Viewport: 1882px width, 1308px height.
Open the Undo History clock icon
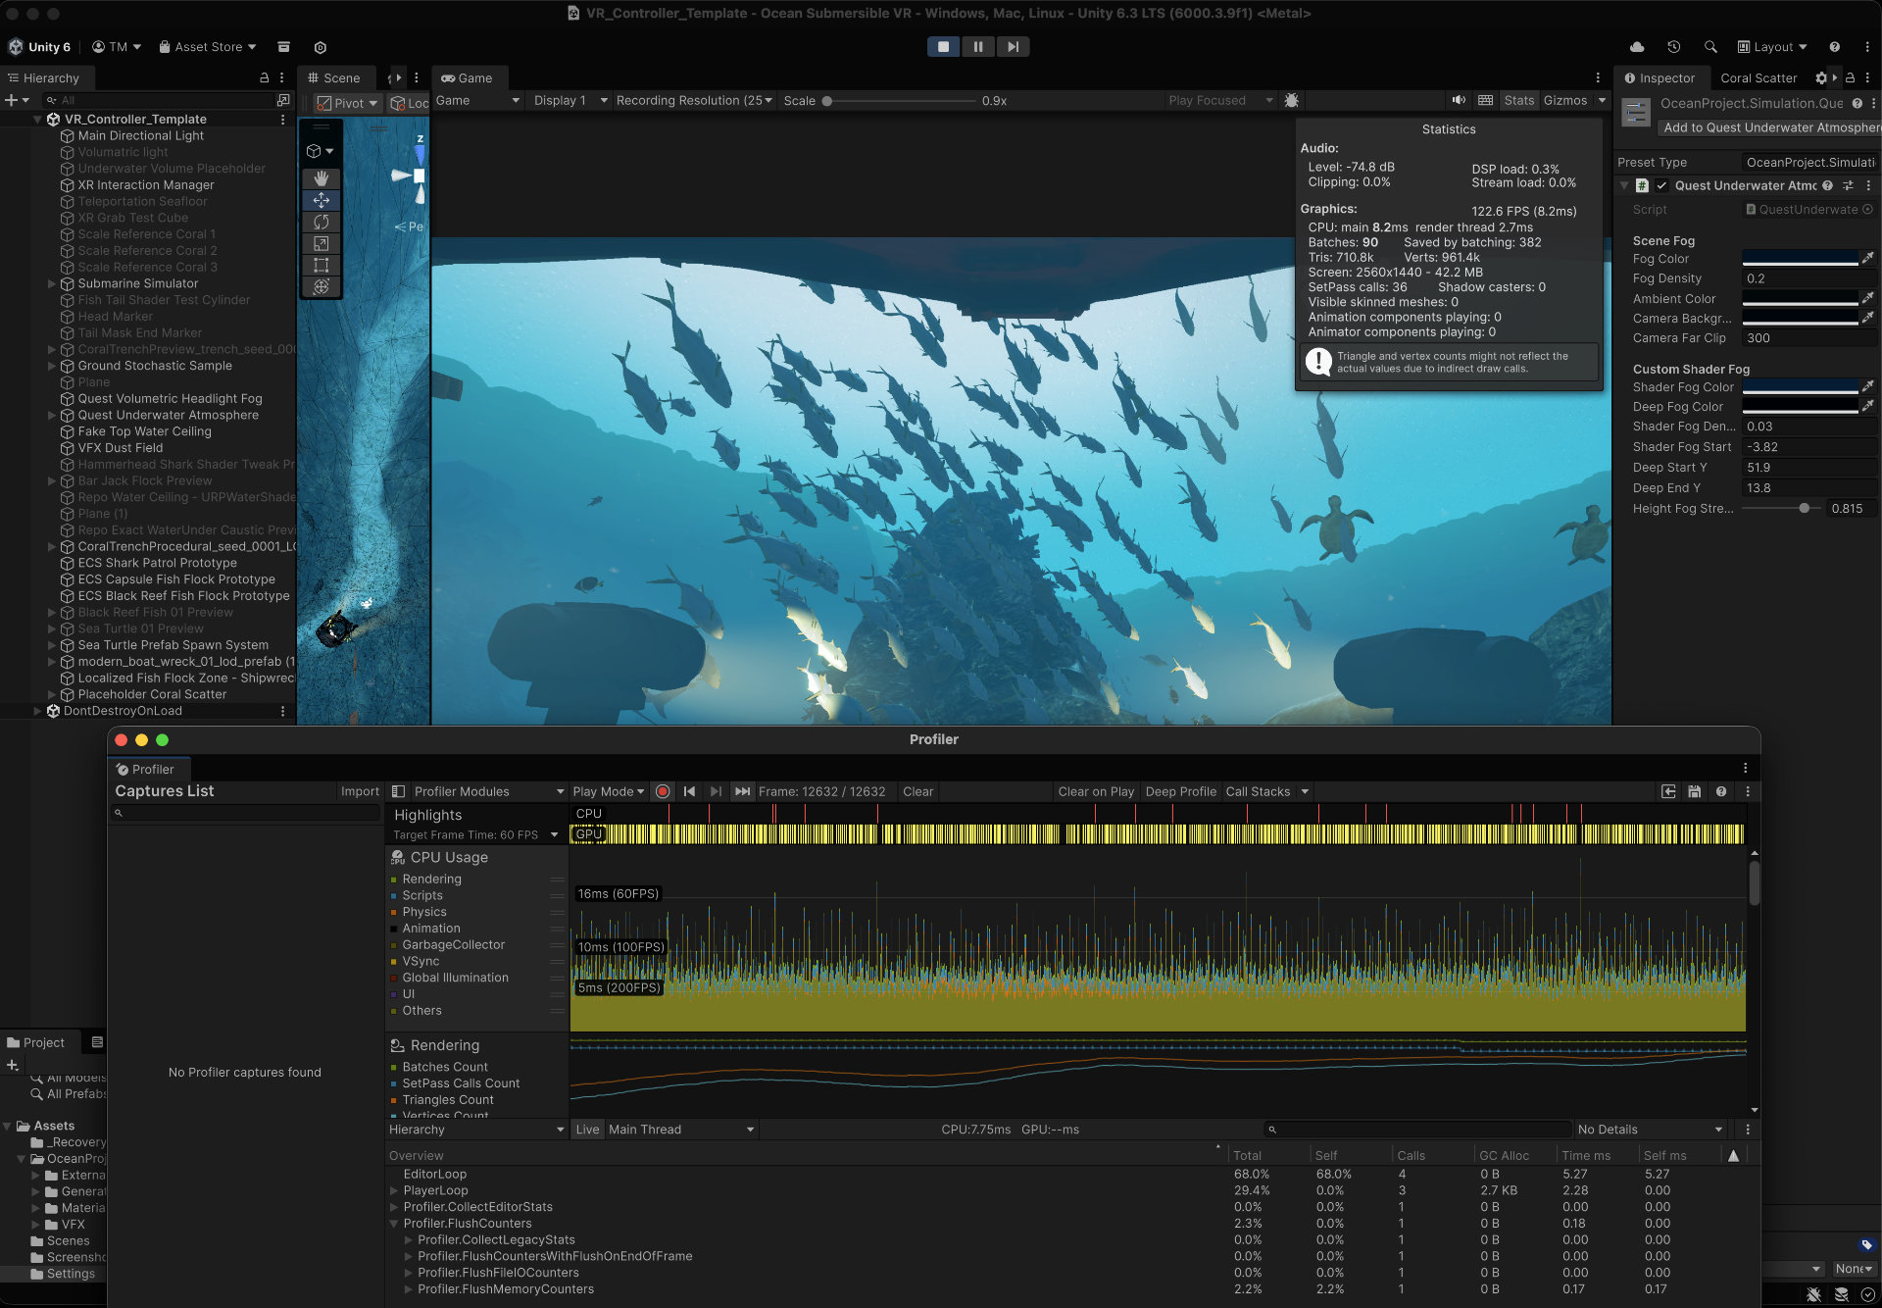(1673, 46)
